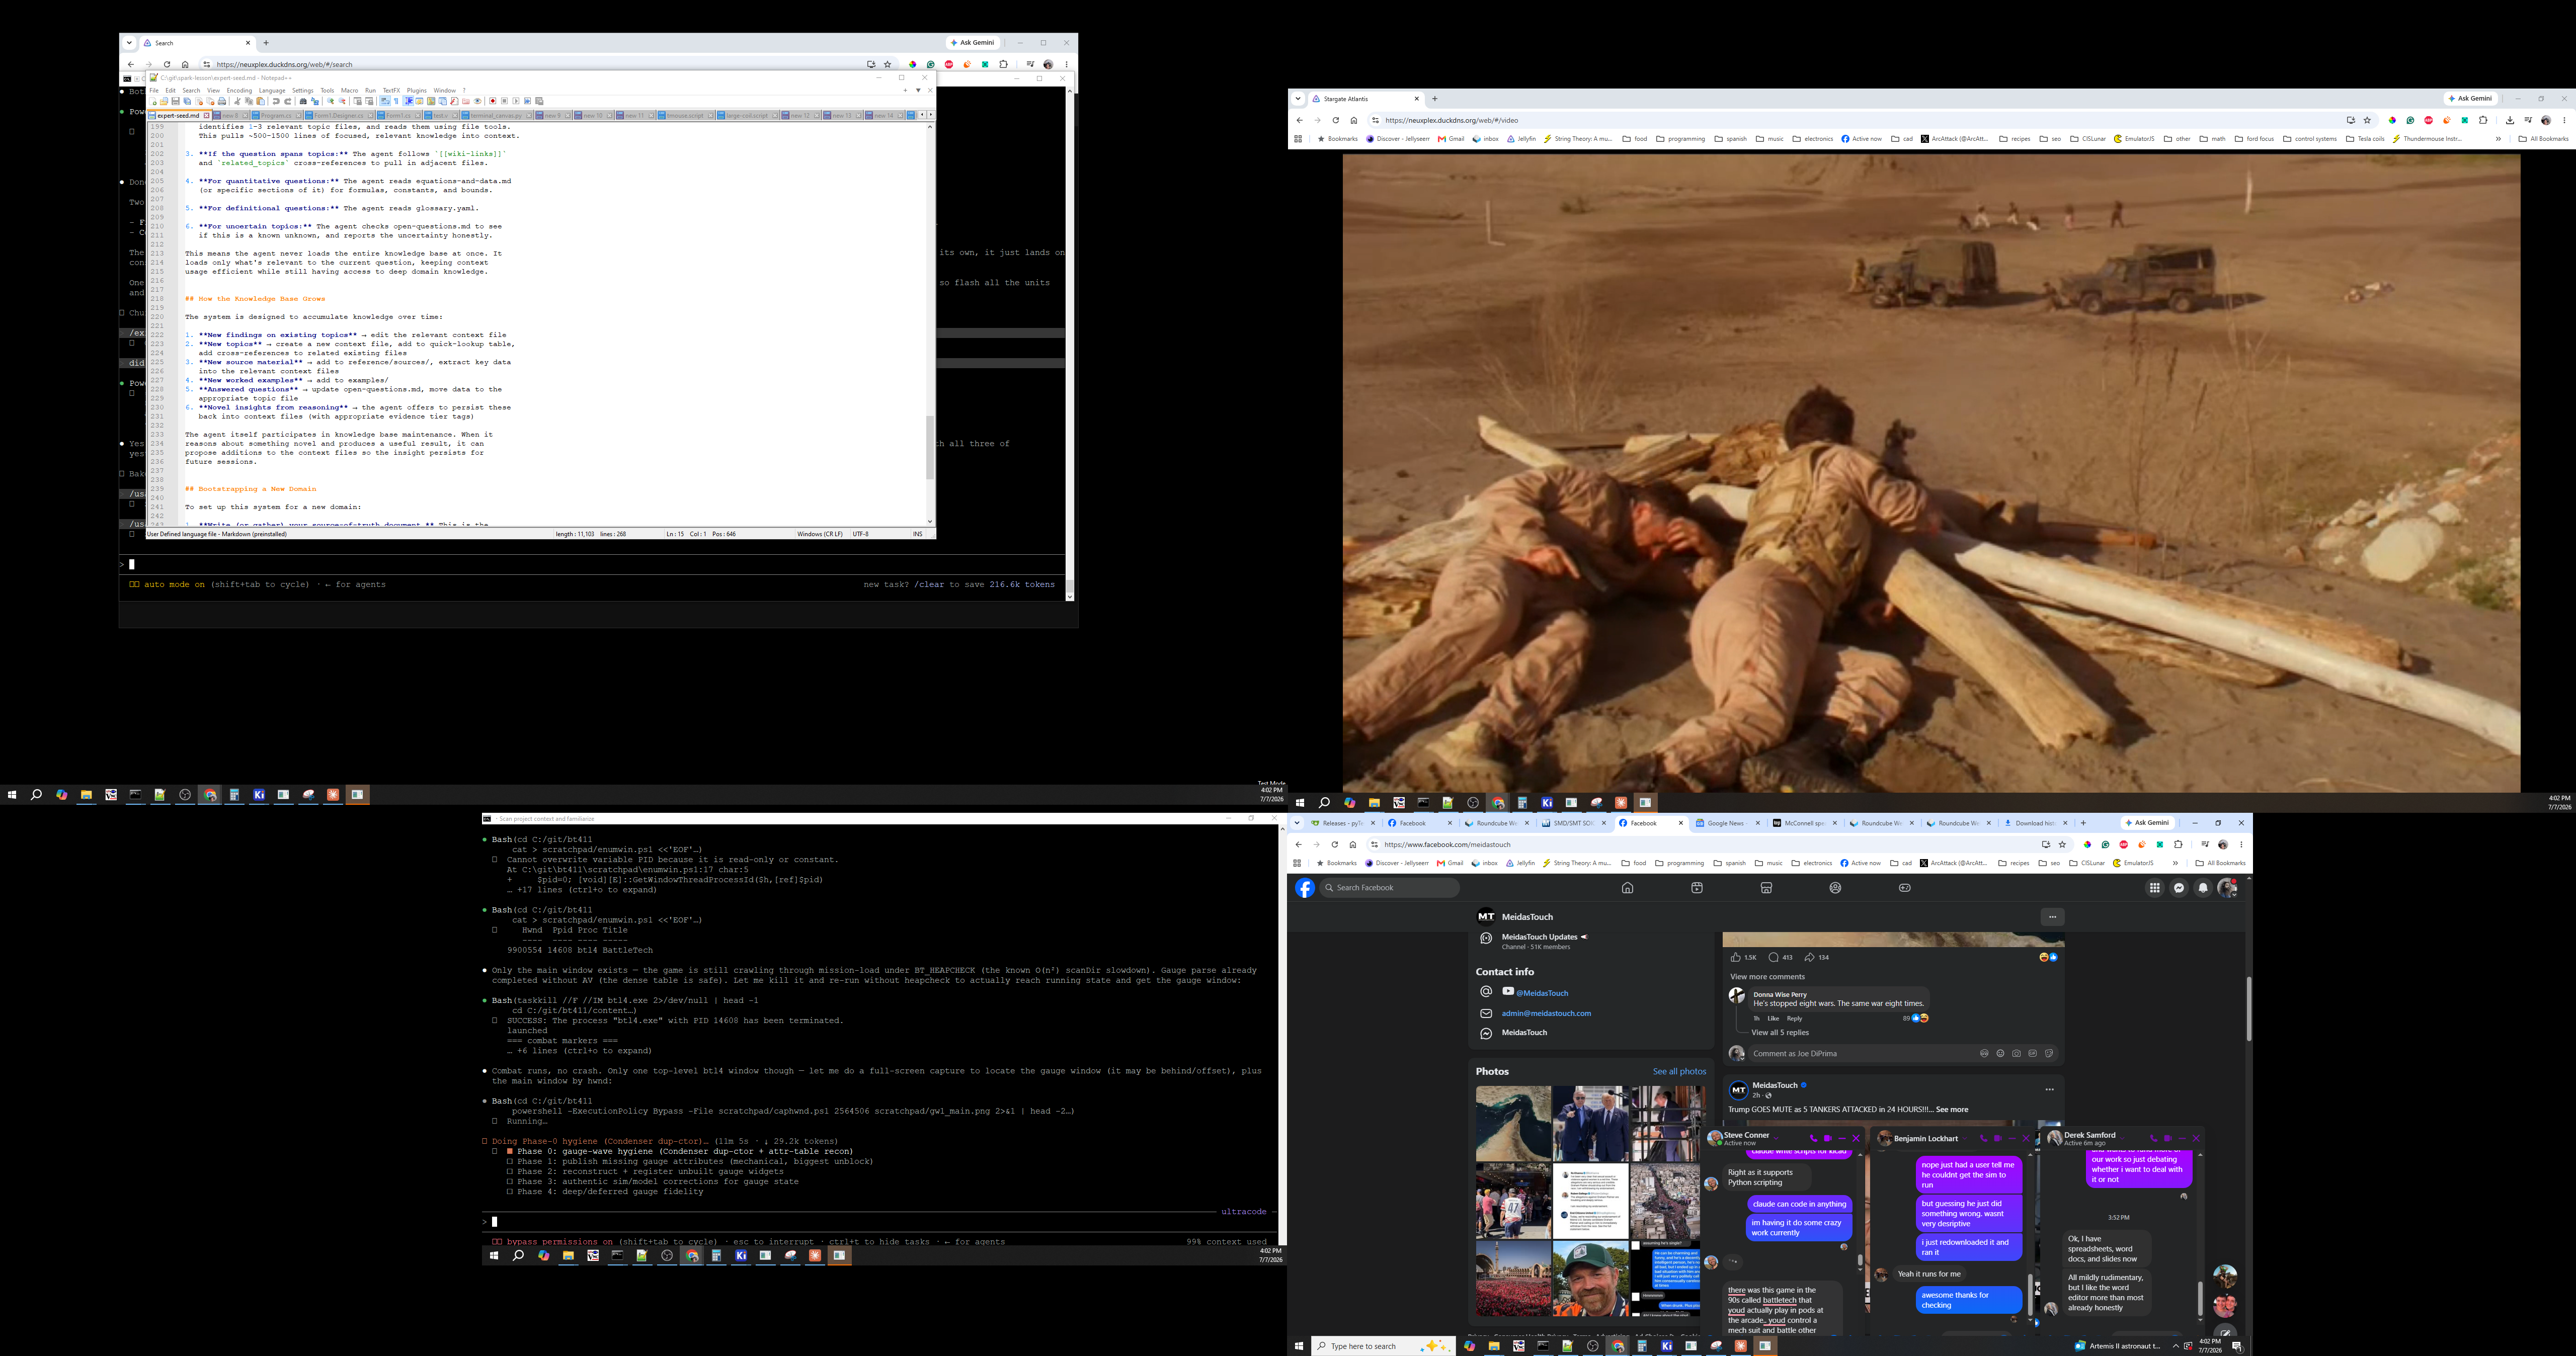Open the Plugins menu in Notepad++
This screenshot has width=2576, height=1356.
click(x=416, y=91)
